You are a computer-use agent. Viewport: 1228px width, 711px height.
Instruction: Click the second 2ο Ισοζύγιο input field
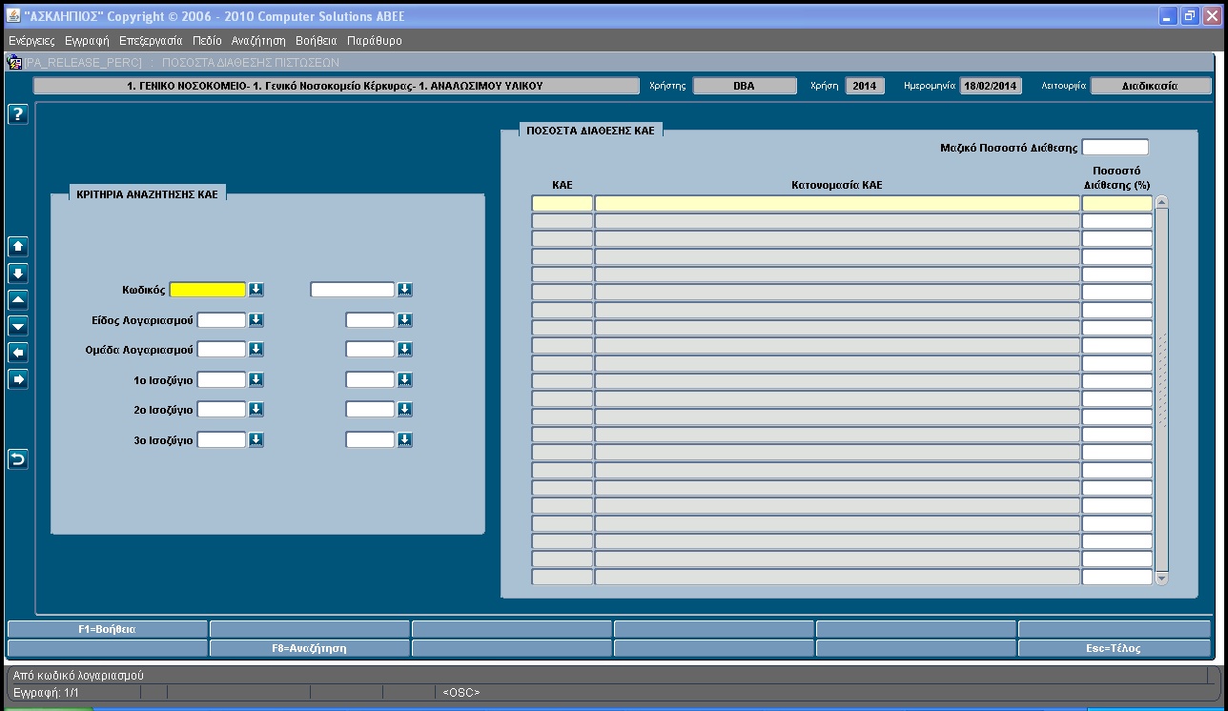pos(370,410)
